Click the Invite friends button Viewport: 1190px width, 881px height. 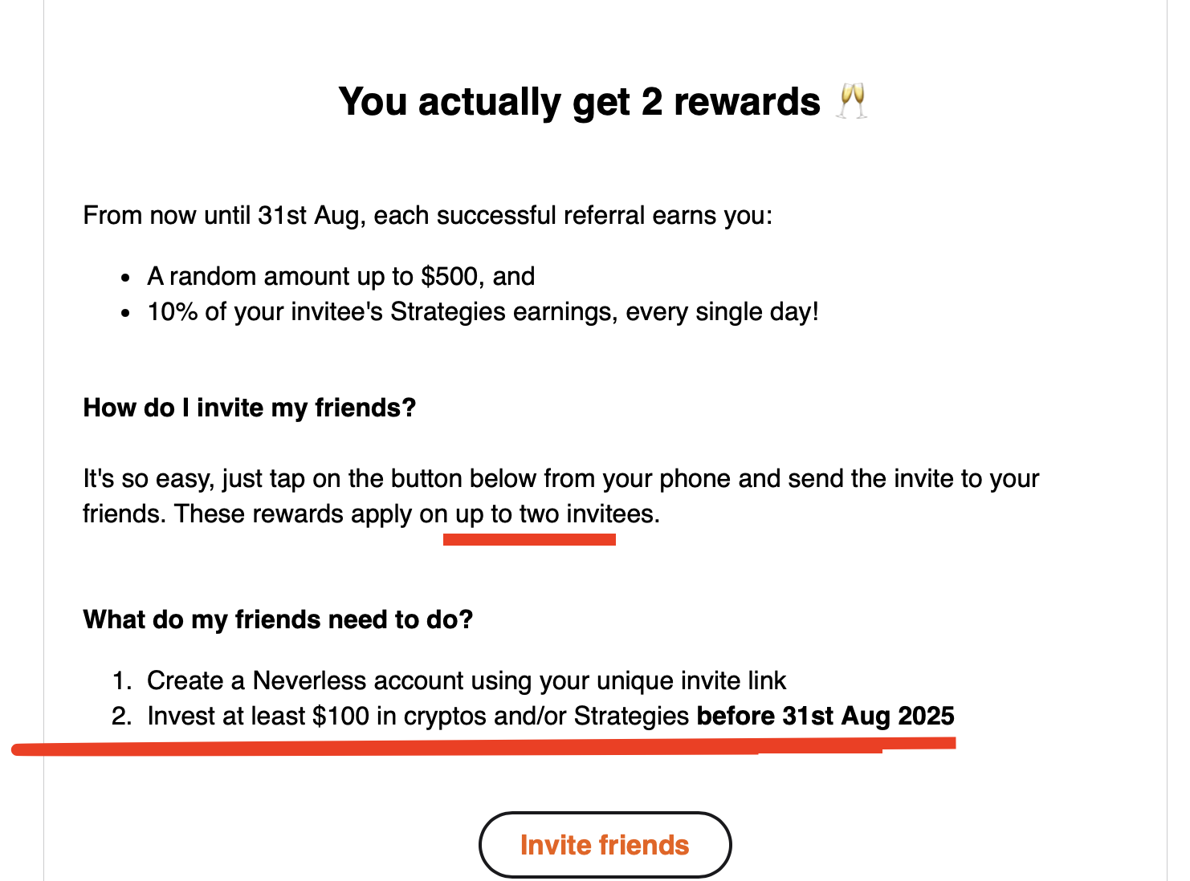[x=605, y=845]
